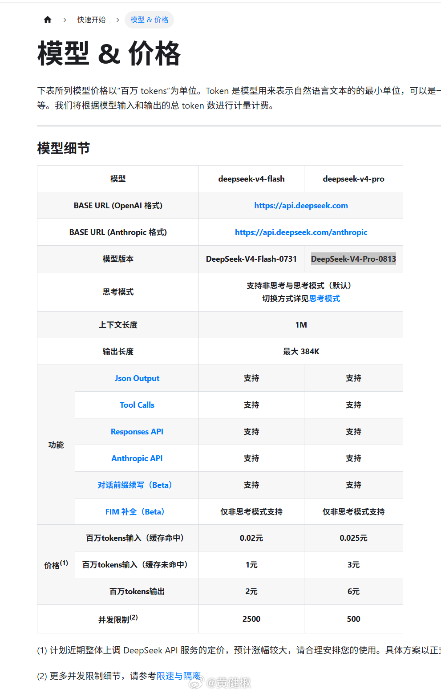441x693 pixels.
Task: Follow the 限速与隔离 footnote link
Action: click(x=178, y=676)
